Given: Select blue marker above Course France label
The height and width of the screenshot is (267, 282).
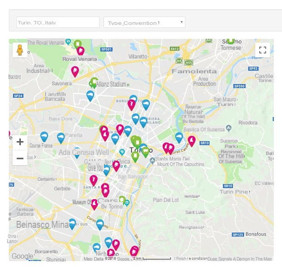Looking at the screenshot, I should click(x=44, y=137).
